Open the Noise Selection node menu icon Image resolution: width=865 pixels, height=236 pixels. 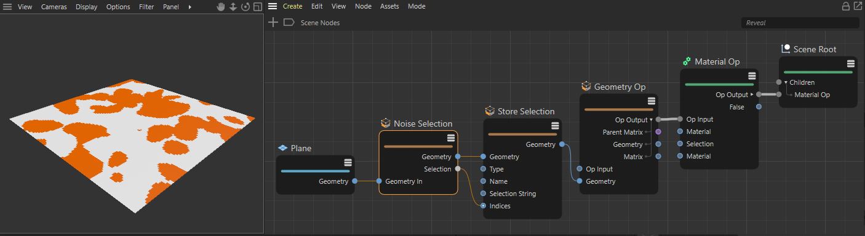point(451,138)
